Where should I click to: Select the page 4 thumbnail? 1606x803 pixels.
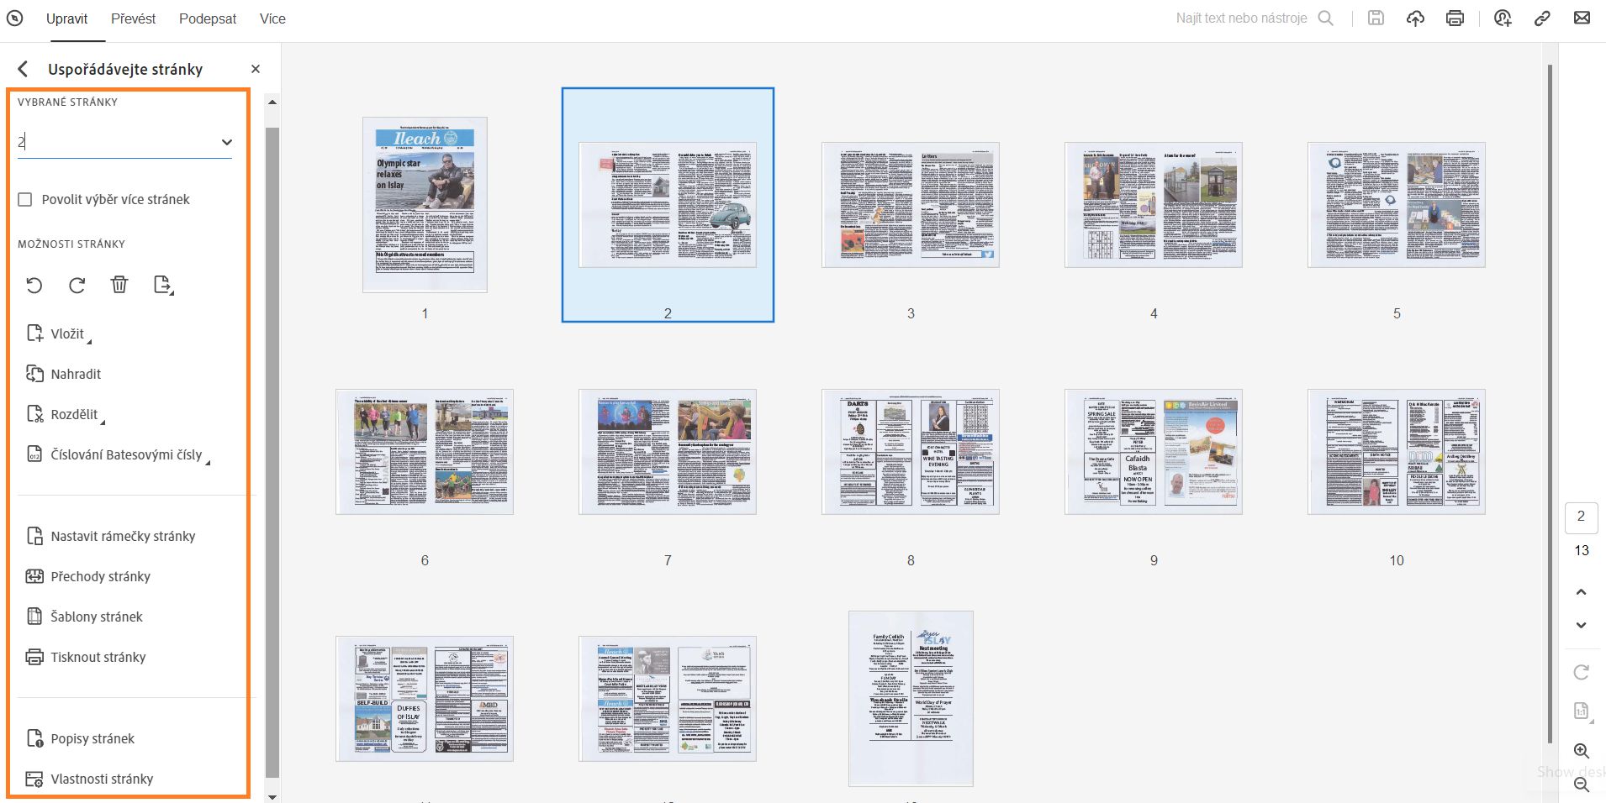[1154, 205]
